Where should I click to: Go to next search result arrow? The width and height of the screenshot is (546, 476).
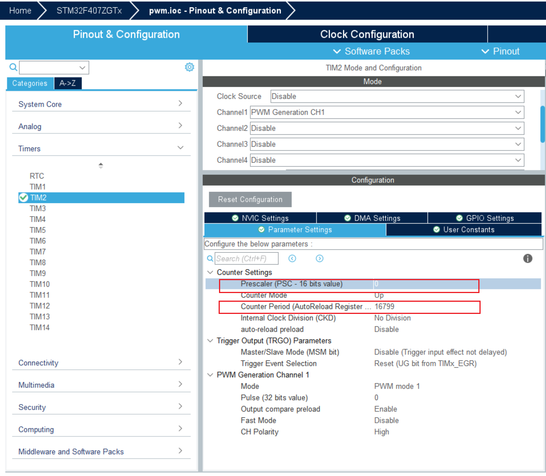click(x=319, y=258)
